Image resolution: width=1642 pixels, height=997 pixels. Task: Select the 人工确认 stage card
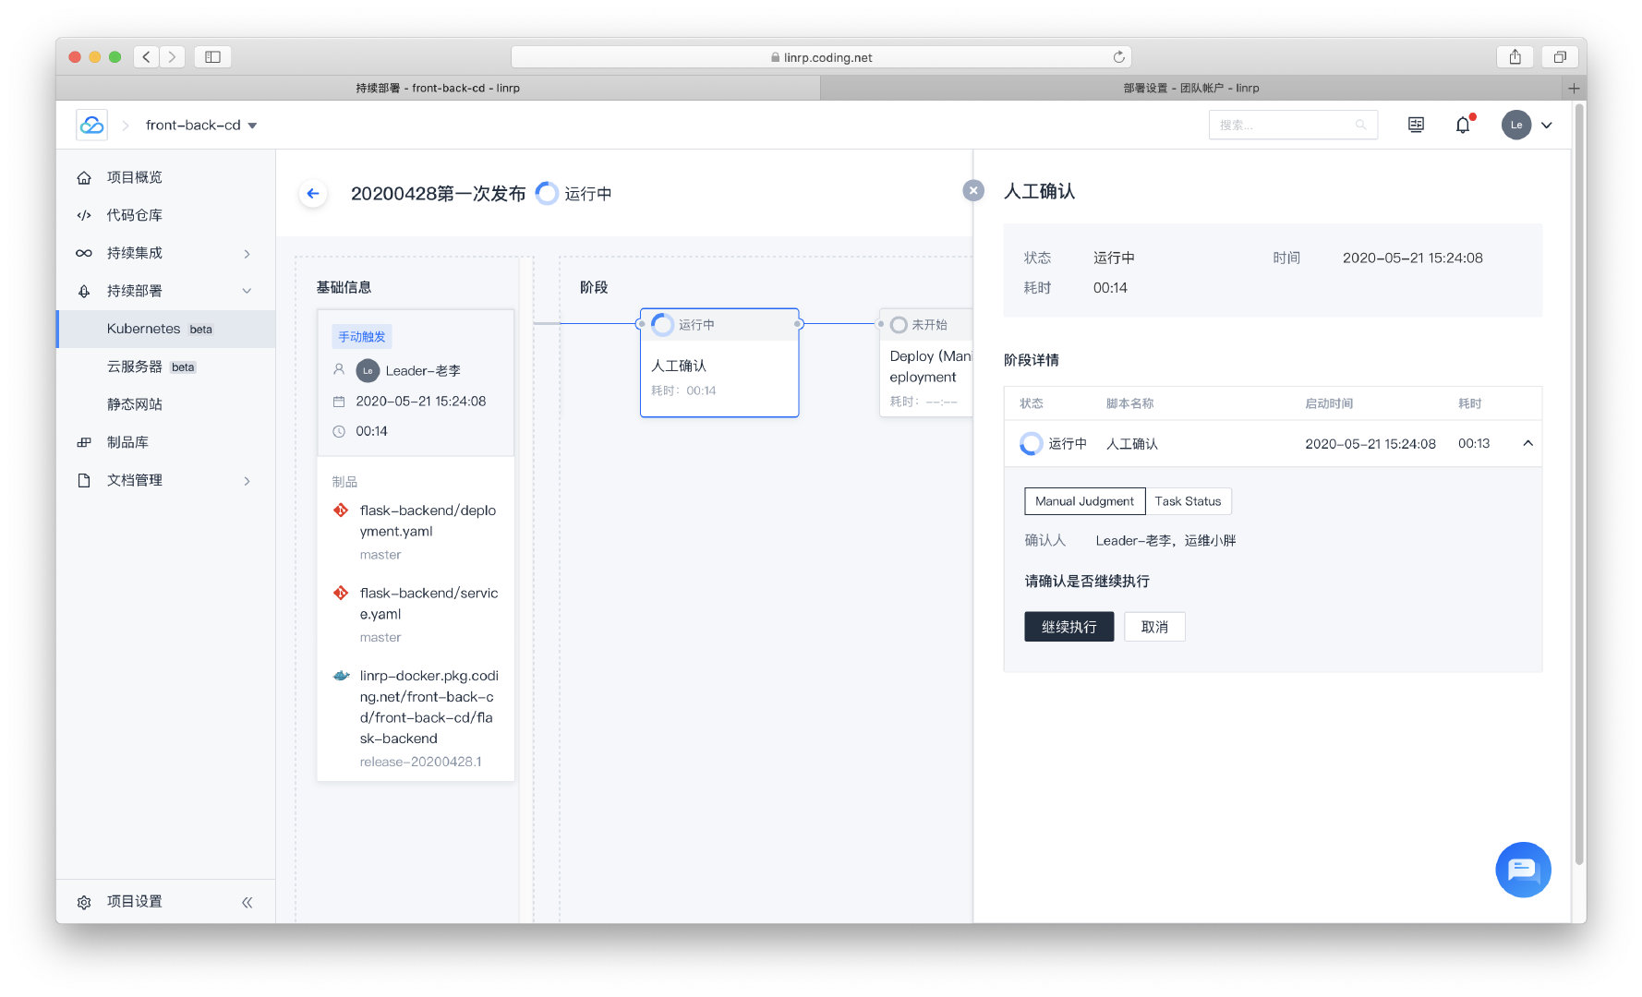pos(719,363)
